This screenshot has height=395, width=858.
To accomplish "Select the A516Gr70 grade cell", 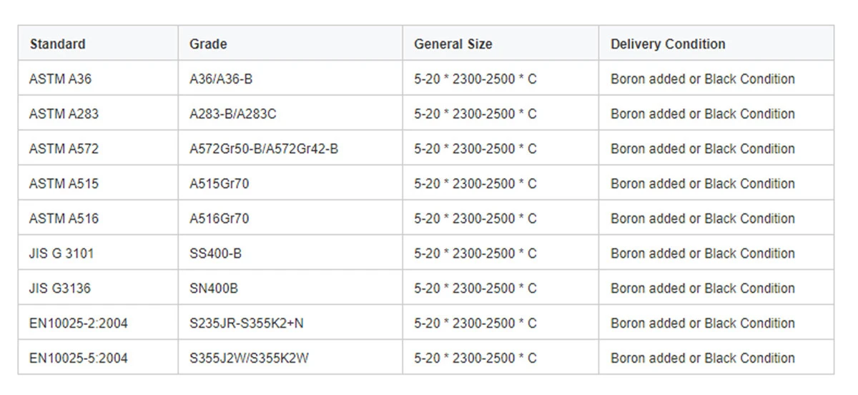I will point(290,218).
